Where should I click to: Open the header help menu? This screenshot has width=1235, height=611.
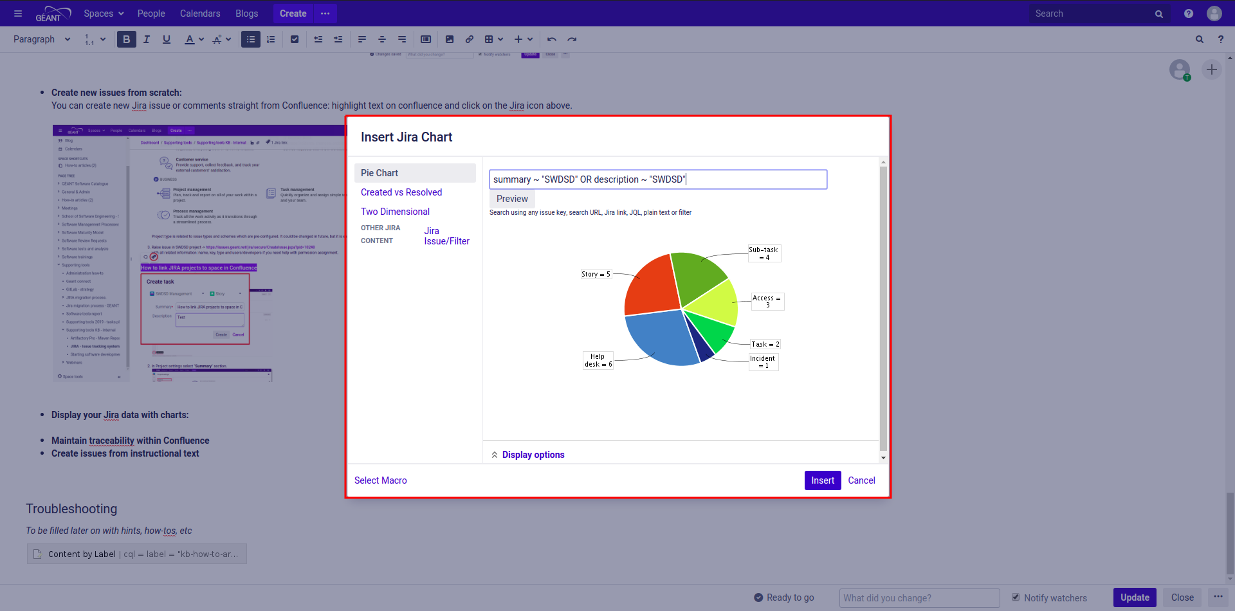pyautogui.click(x=1189, y=14)
